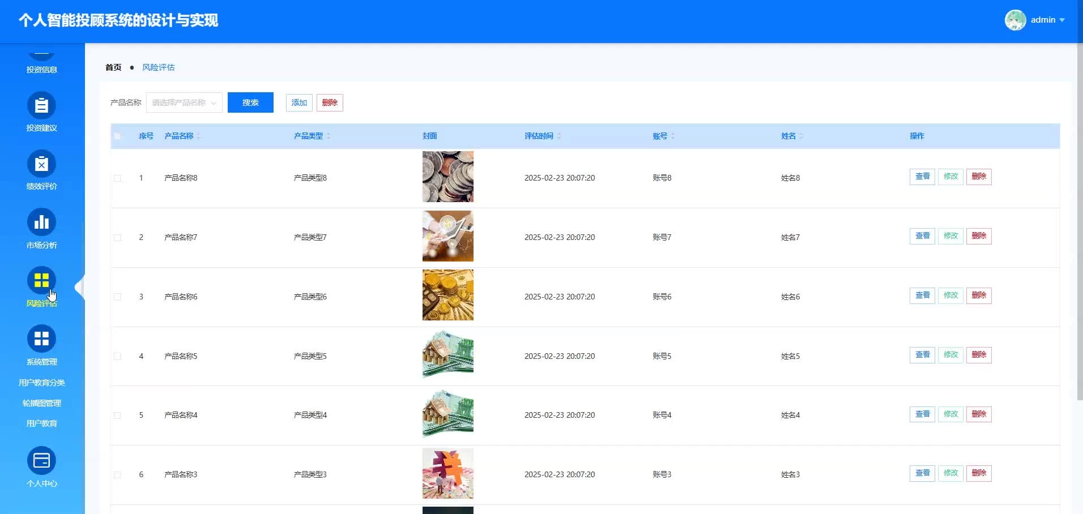This screenshot has width=1083, height=514.
Task: Check the row for 产品名称7
Action: [x=117, y=238]
